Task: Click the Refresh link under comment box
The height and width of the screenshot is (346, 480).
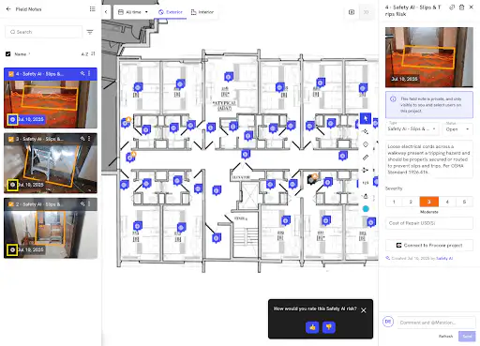Action: pyautogui.click(x=445, y=337)
